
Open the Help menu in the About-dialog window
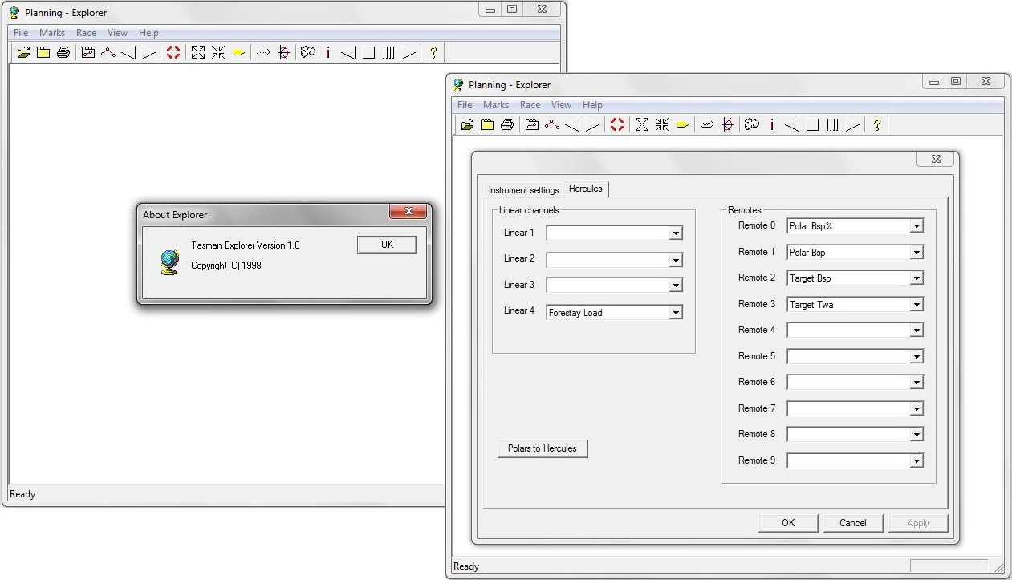tap(148, 33)
